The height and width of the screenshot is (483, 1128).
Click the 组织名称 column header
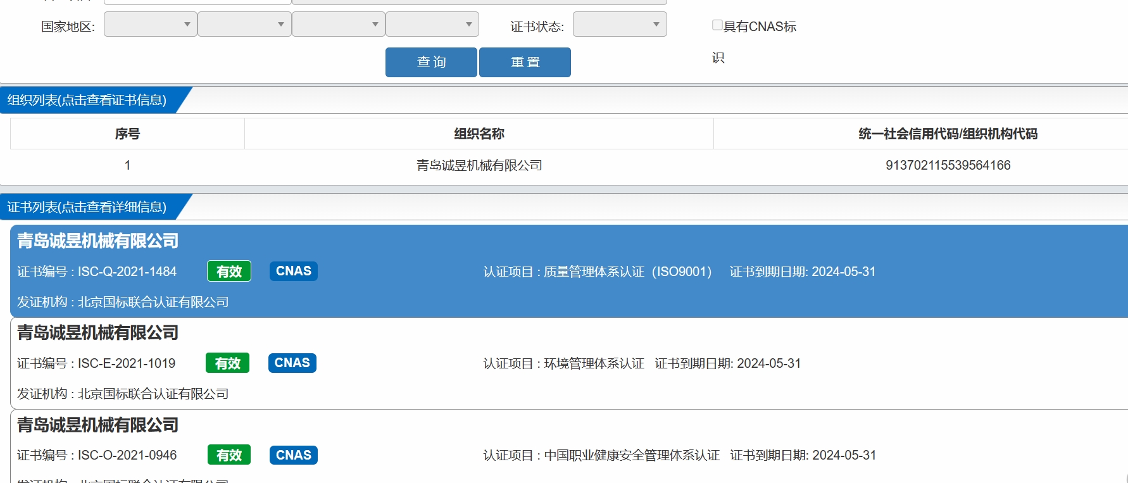coord(479,134)
